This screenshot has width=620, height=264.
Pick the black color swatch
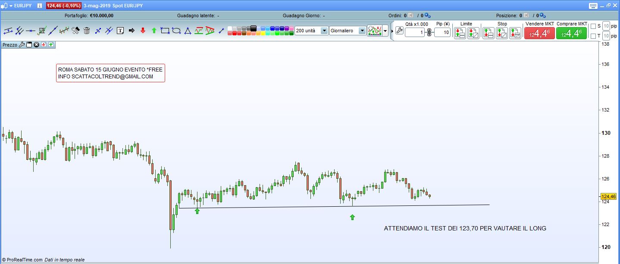tap(253, 28)
